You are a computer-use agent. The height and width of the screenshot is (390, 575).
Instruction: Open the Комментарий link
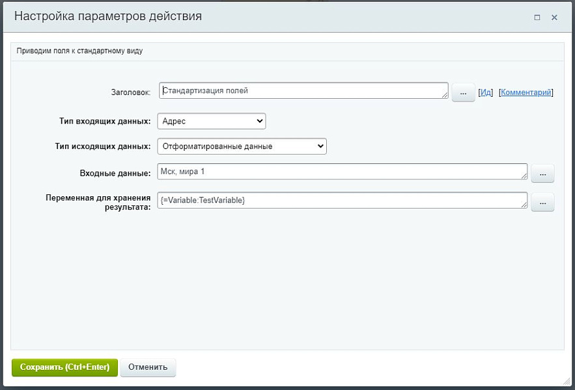[524, 92]
